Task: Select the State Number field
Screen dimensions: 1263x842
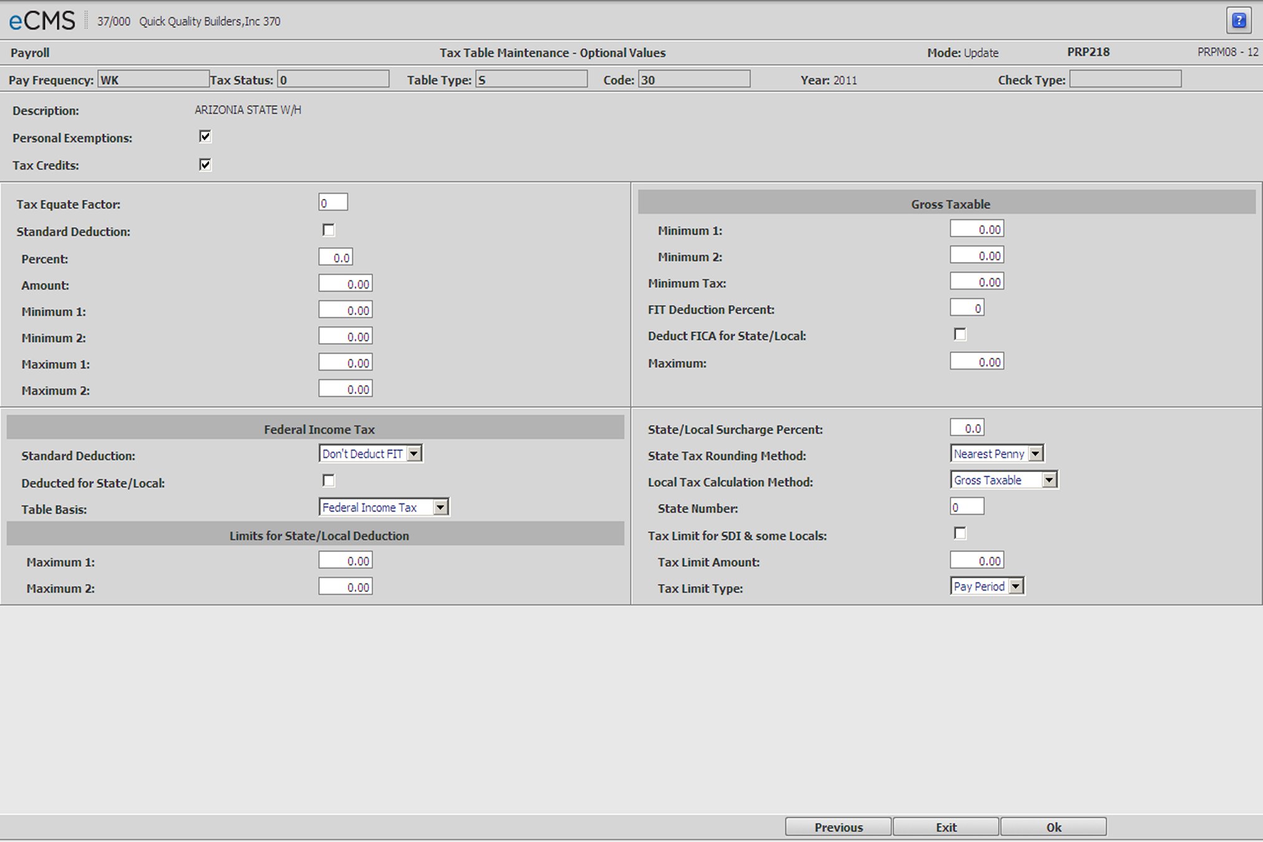Action: [x=967, y=506]
